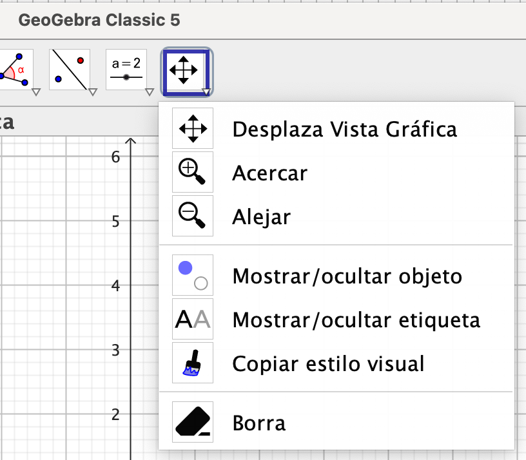Click the Alejar zoom-out magnifier icon

(193, 216)
